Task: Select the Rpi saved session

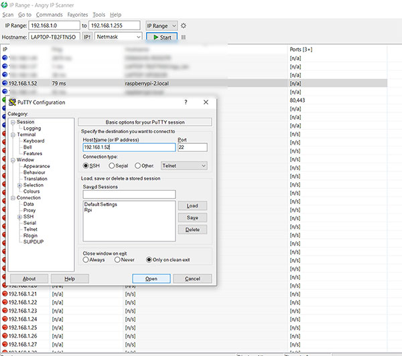Action: pyautogui.click(x=88, y=210)
